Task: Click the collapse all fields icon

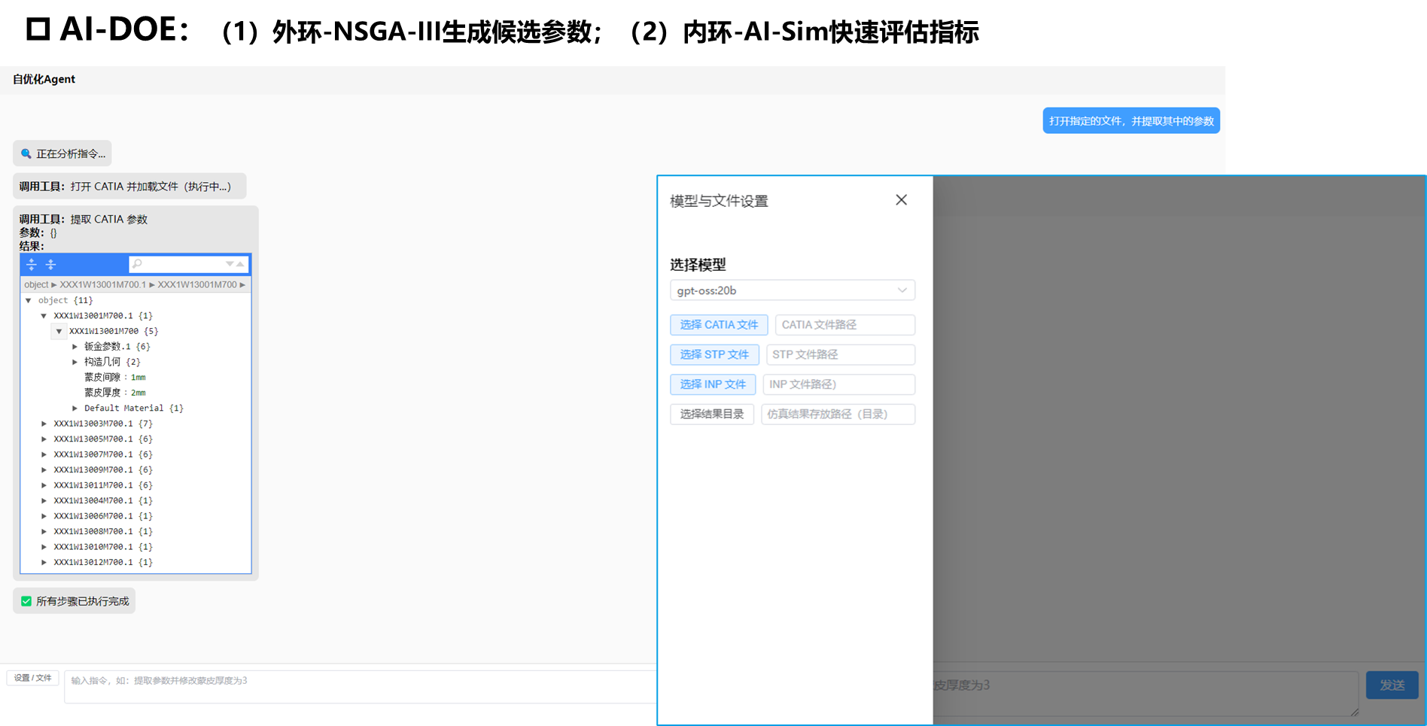Action: 50,264
